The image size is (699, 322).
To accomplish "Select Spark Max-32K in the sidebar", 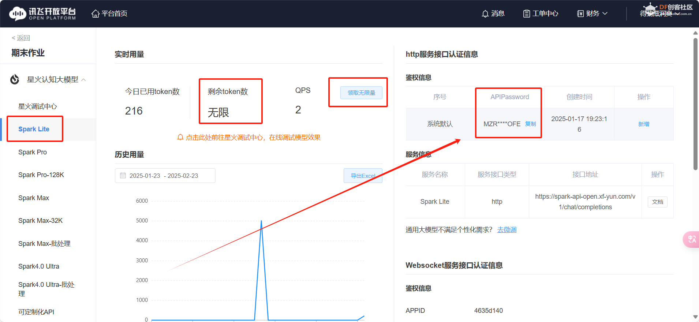I will (40, 221).
